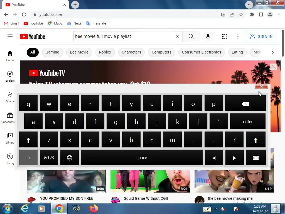
Task: Open Chrome extensions puzzle icon
Action: pos(252,14)
